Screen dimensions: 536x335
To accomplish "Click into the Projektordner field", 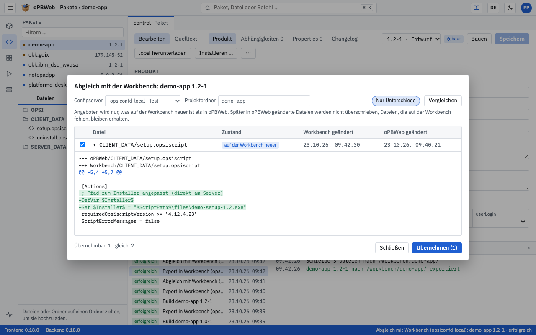I will (264, 101).
